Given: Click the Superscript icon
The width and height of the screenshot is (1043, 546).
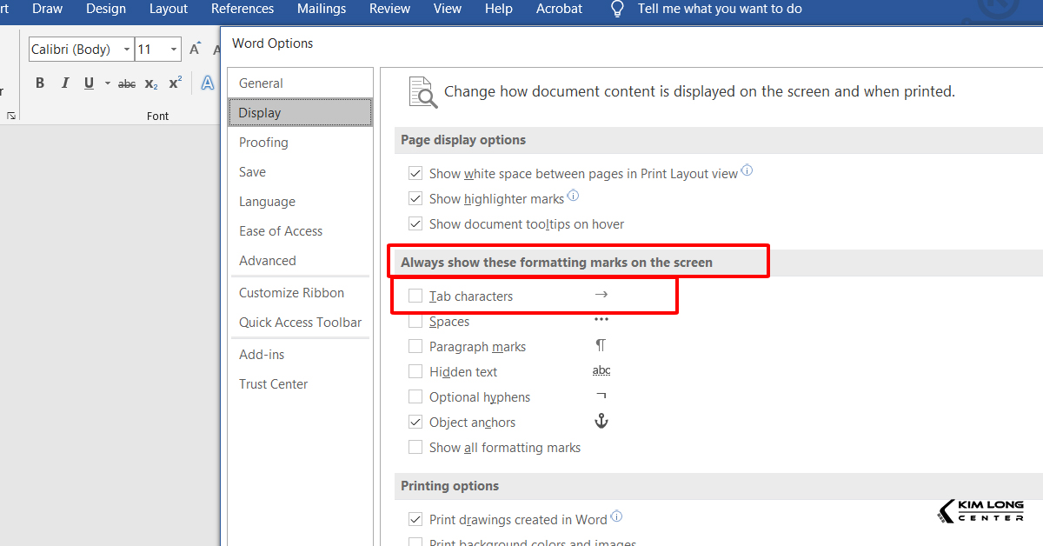Looking at the screenshot, I should tap(175, 83).
